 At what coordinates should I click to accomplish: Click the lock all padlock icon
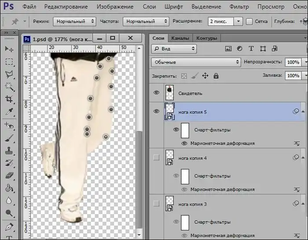216,76
